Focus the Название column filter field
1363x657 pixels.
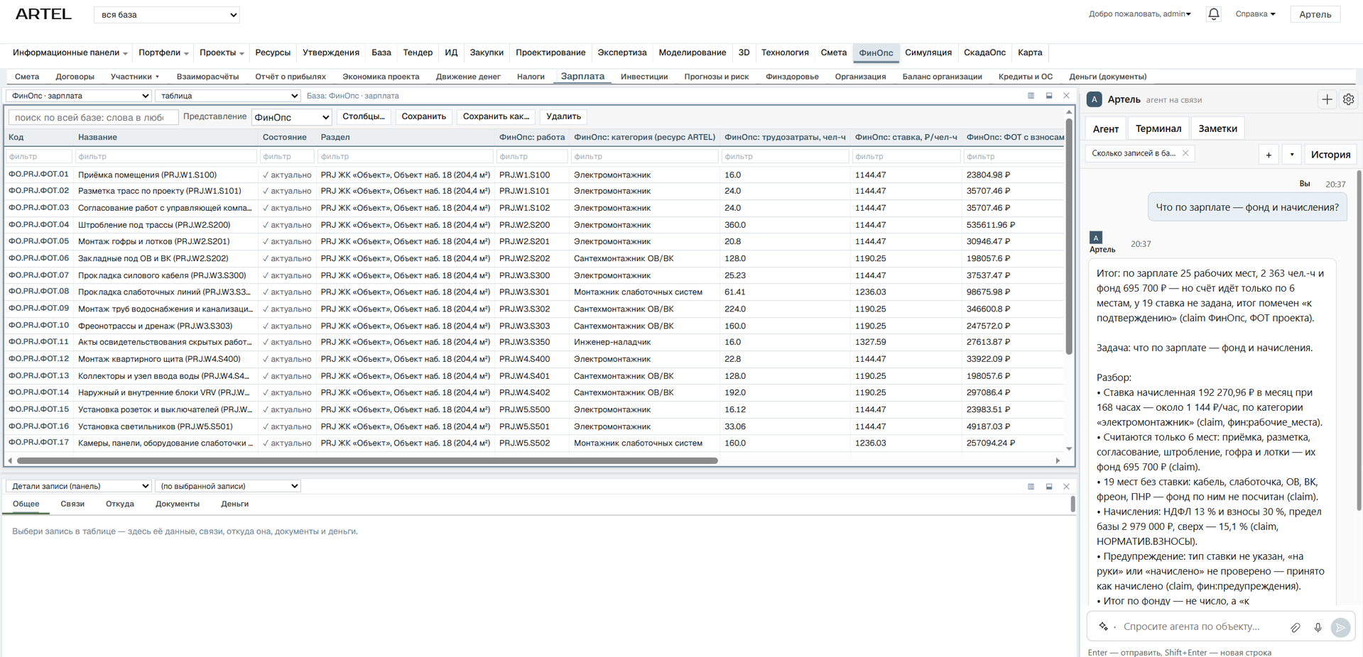166,156
